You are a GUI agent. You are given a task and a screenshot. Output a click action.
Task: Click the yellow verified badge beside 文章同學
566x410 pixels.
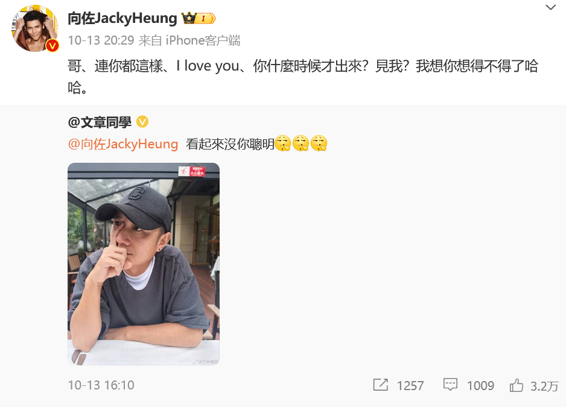[142, 122]
